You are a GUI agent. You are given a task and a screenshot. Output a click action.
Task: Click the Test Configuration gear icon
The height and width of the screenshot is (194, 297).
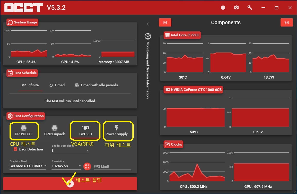[10, 116]
